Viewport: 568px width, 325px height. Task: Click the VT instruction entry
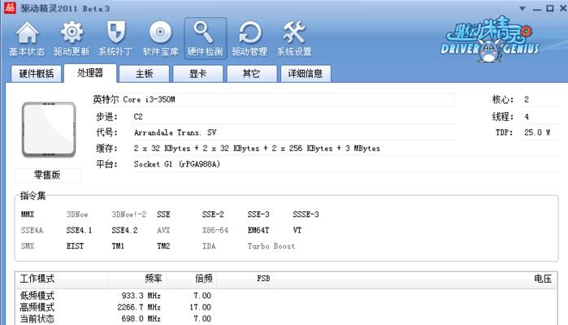pos(297,231)
